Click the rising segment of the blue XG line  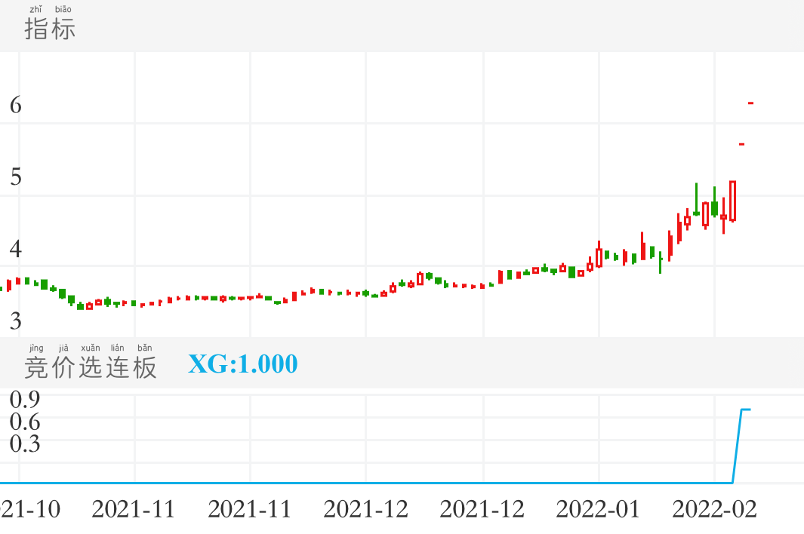[x=737, y=446]
